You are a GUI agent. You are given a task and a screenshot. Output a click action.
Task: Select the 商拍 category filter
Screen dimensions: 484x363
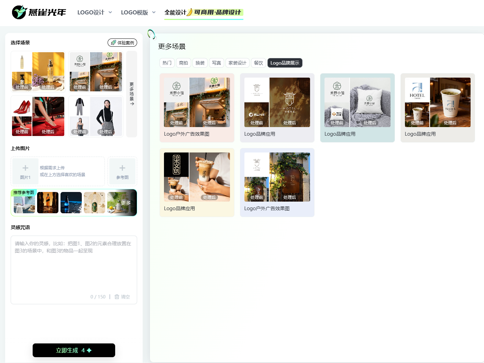point(184,63)
